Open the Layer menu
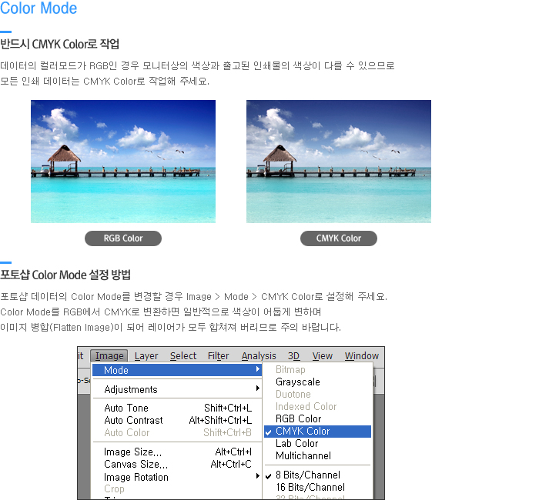This screenshot has width=539, height=500. tap(146, 355)
